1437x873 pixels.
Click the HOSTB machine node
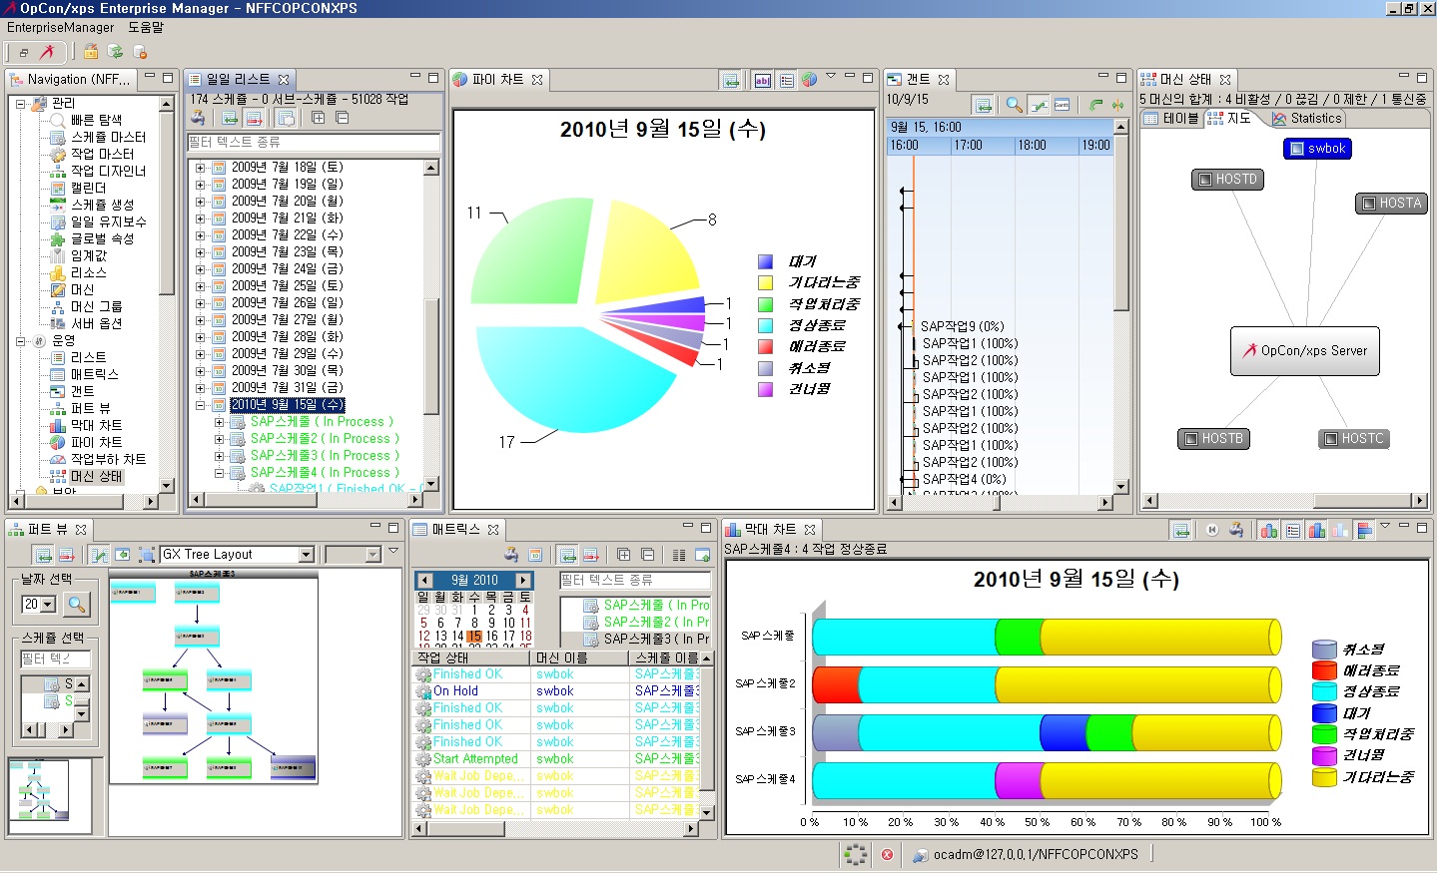(x=1213, y=439)
